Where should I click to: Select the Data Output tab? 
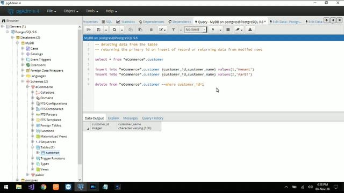(x=95, y=118)
